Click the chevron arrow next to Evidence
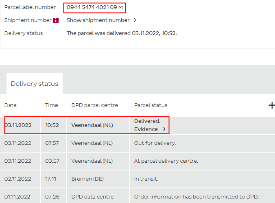 [164, 129]
